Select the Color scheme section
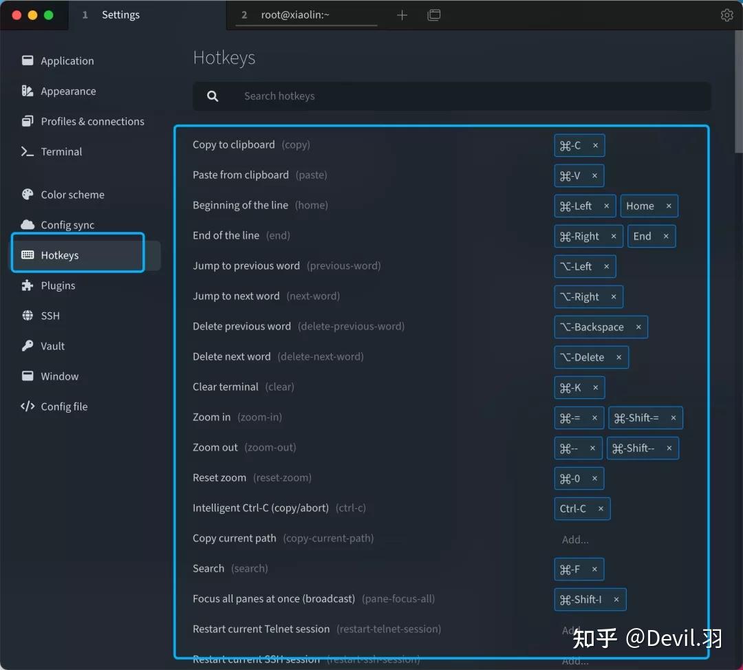743x670 pixels. coord(71,194)
